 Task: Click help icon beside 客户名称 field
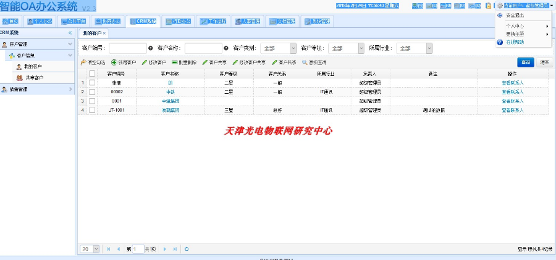click(226, 48)
